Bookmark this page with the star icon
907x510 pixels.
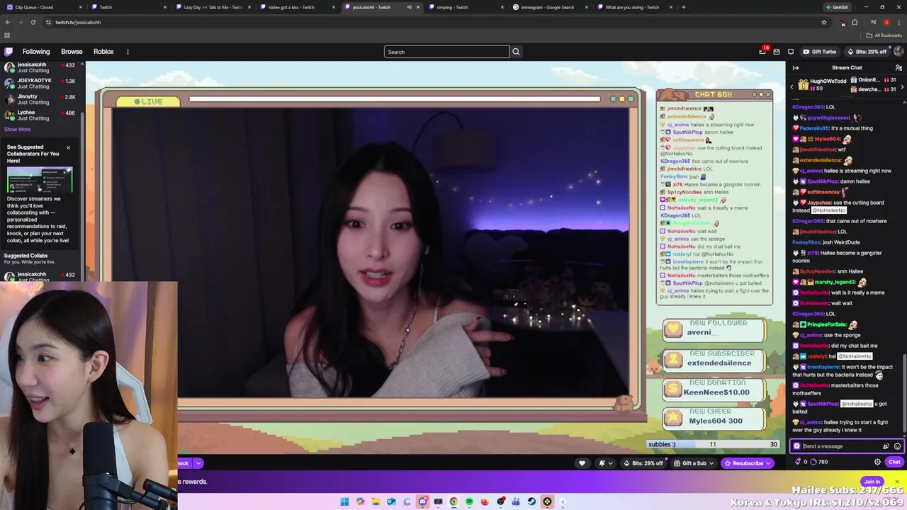[x=824, y=22]
